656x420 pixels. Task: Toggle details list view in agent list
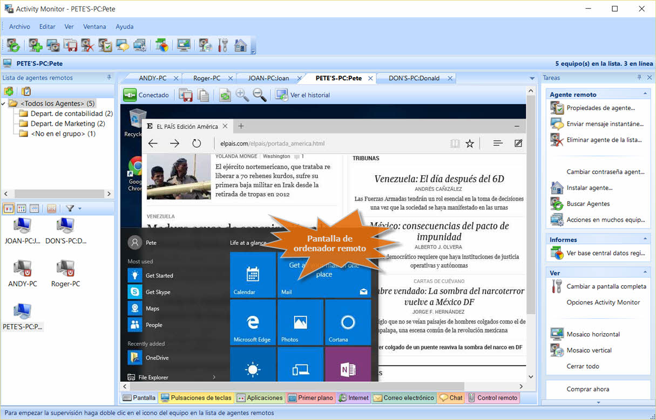[x=34, y=208]
